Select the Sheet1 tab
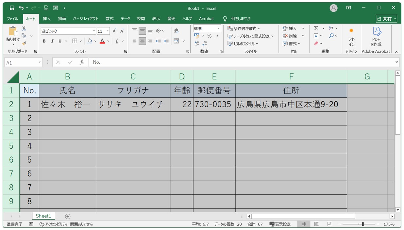The width and height of the screenshot is (404, 230). pyautogui.click(x=43, y=216)
